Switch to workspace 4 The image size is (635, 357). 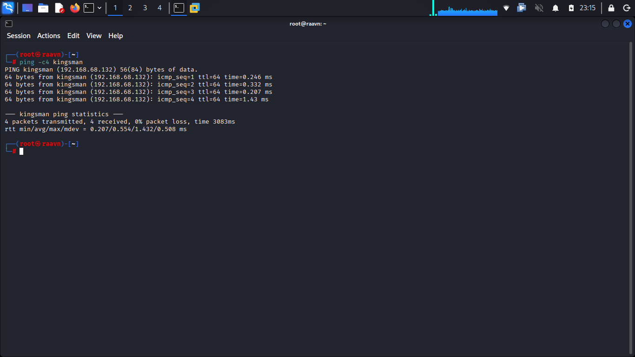[x=159, y=8]
